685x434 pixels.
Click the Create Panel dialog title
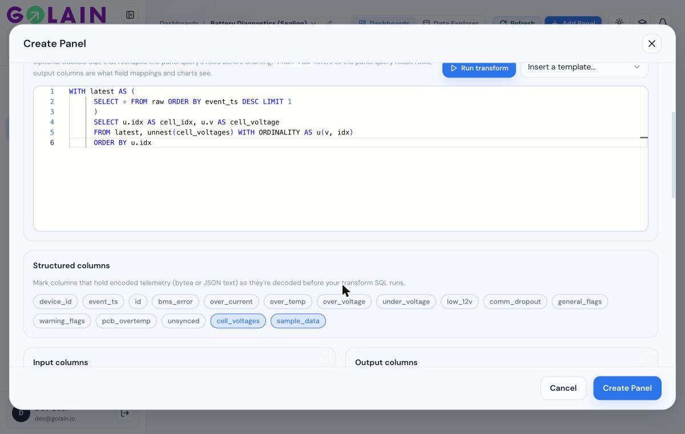click(x=55, y=43)
